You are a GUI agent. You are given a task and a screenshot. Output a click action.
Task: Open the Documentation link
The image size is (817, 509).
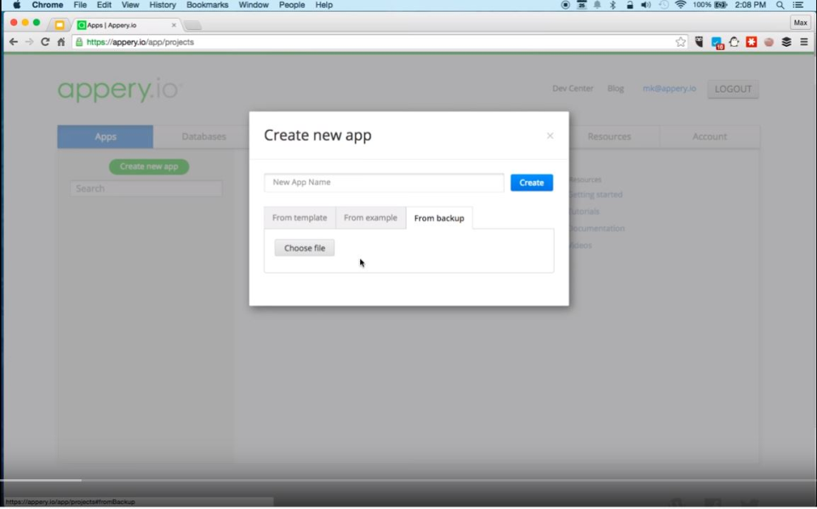(596, 228)
